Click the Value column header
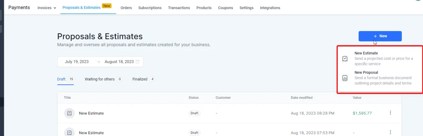This screenshot has height=136, width=423. [357, 97]
